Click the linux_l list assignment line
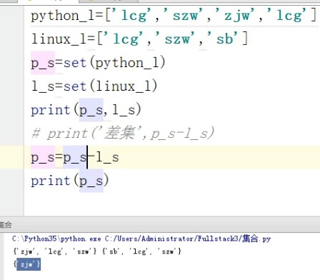Screen dimensions: 320x280 click(139, 39)
